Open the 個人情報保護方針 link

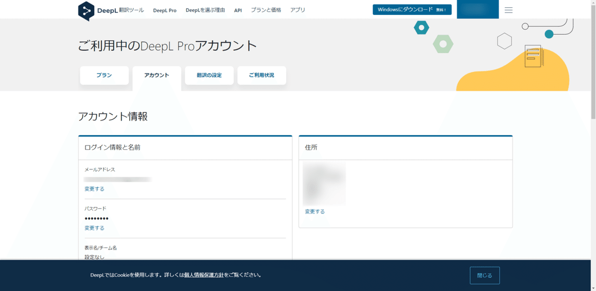tap(205, 275)
